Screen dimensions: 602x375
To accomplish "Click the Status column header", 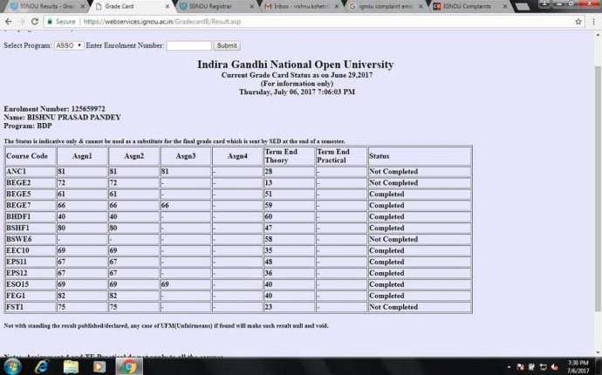I will click(420, 156).
